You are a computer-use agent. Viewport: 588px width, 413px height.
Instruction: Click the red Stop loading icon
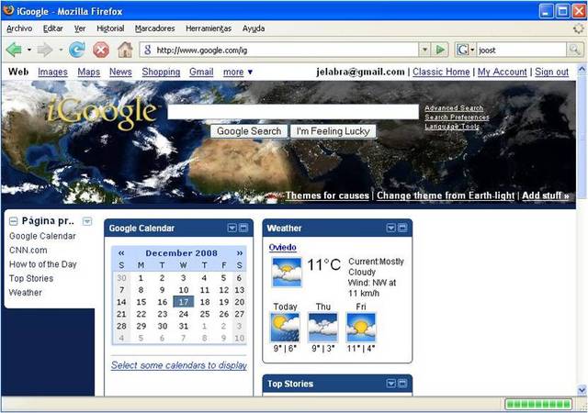pyautogui.click(x=101, y=50)
